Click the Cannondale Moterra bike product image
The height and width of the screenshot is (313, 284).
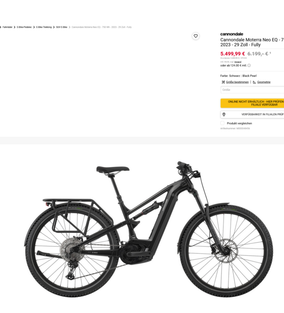(x=148, y=229)
